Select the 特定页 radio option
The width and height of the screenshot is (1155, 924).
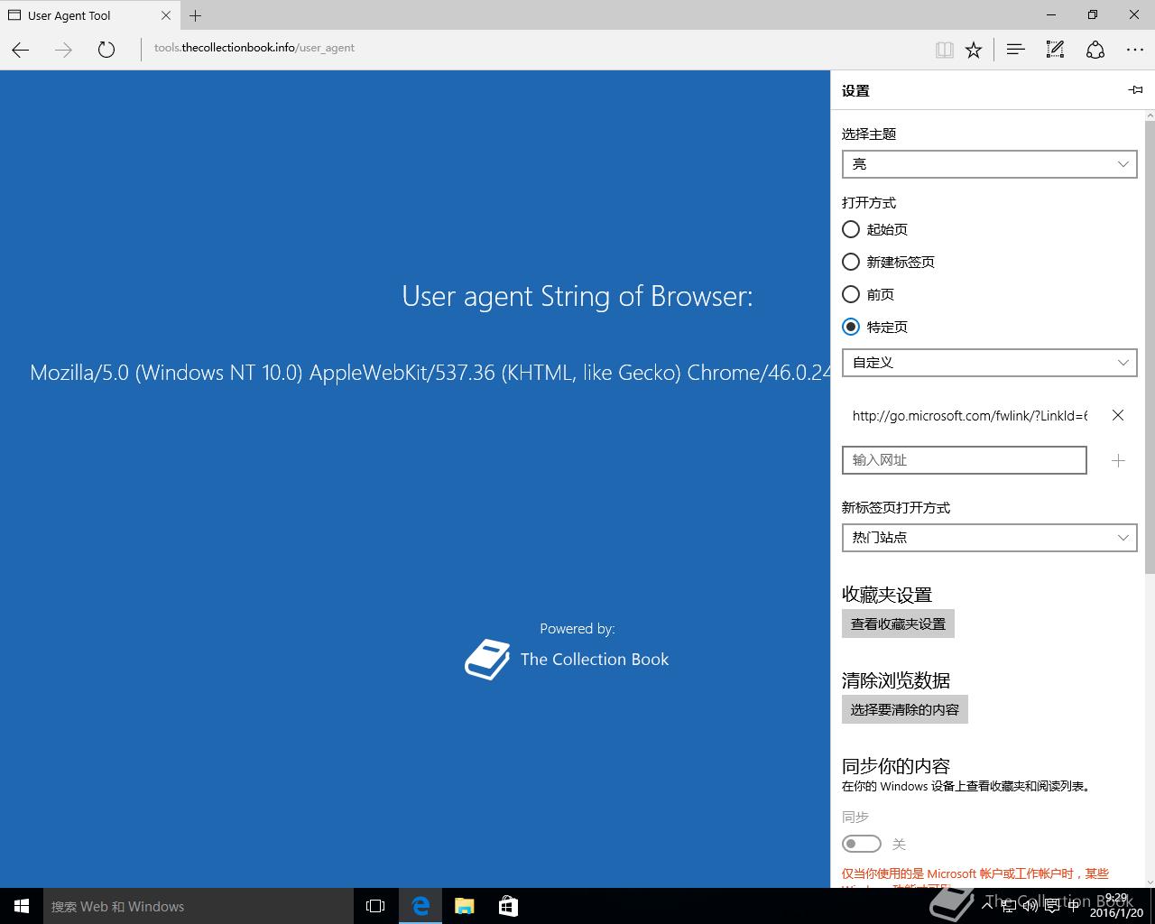coord(851,327)
